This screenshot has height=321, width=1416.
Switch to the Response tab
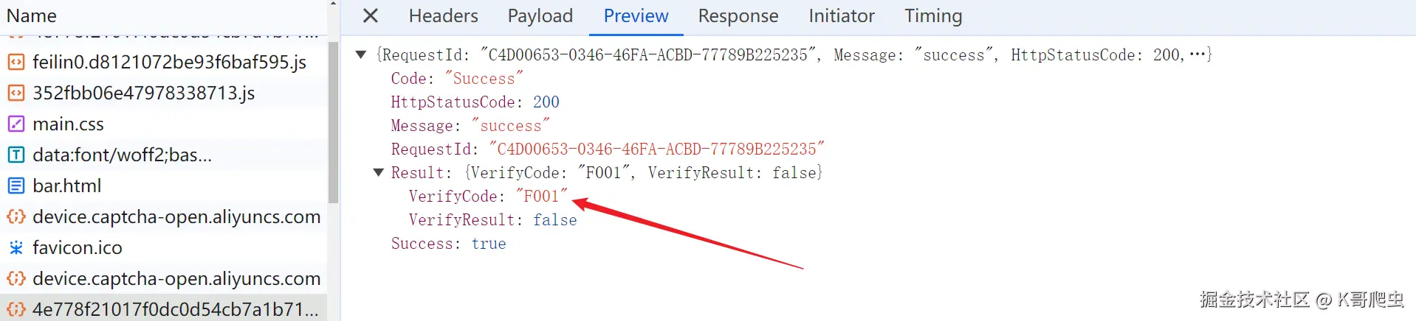(738, 16)
